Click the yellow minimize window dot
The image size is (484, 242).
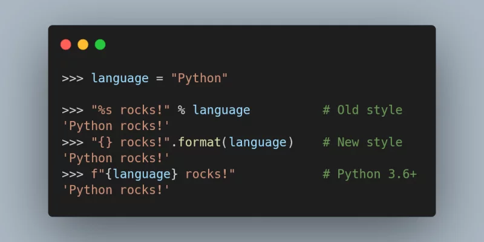(83, 44)
